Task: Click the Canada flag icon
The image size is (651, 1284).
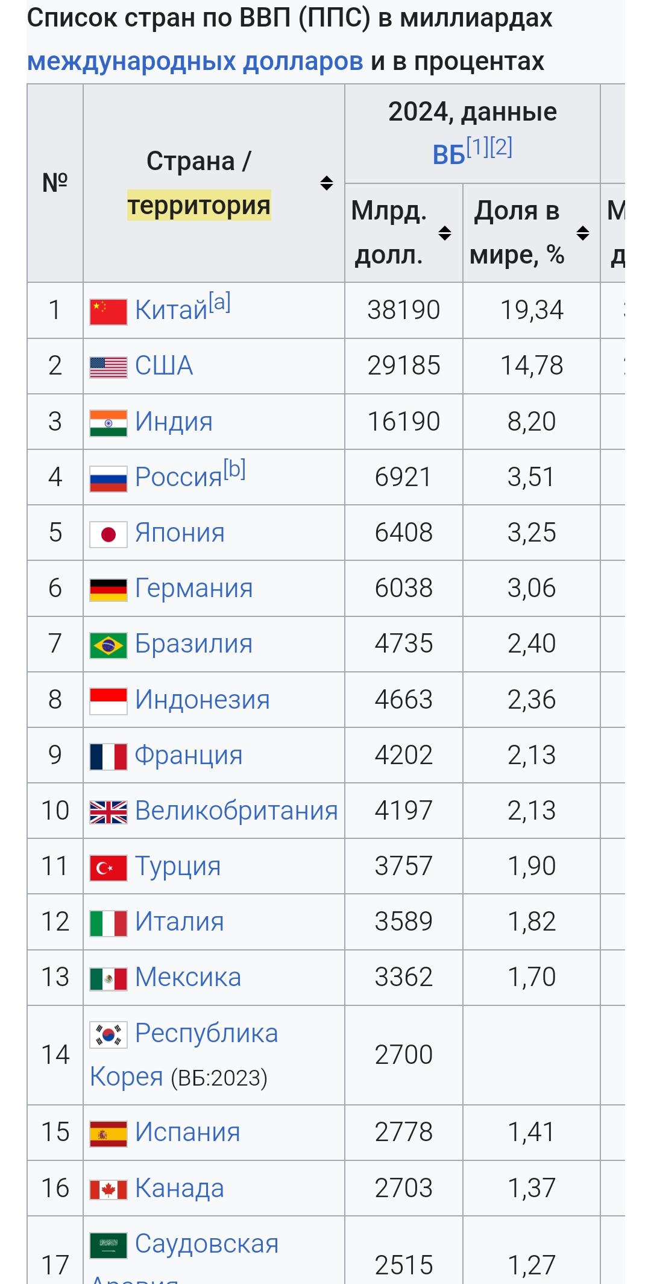Action: [108, 1190]
